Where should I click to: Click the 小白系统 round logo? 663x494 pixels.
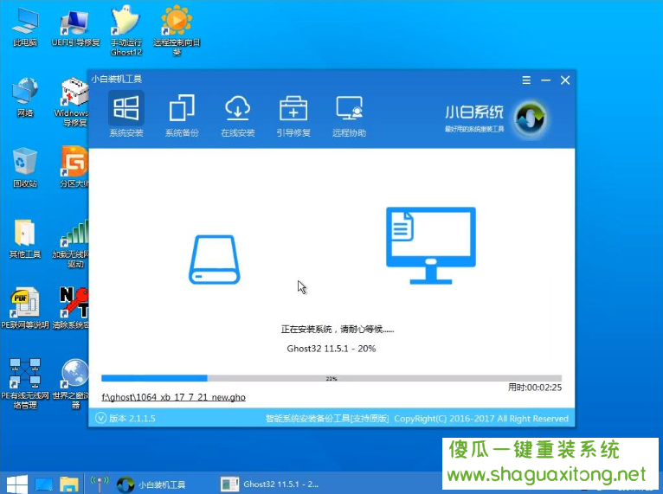pyautogui.click(x=531, y=119)
